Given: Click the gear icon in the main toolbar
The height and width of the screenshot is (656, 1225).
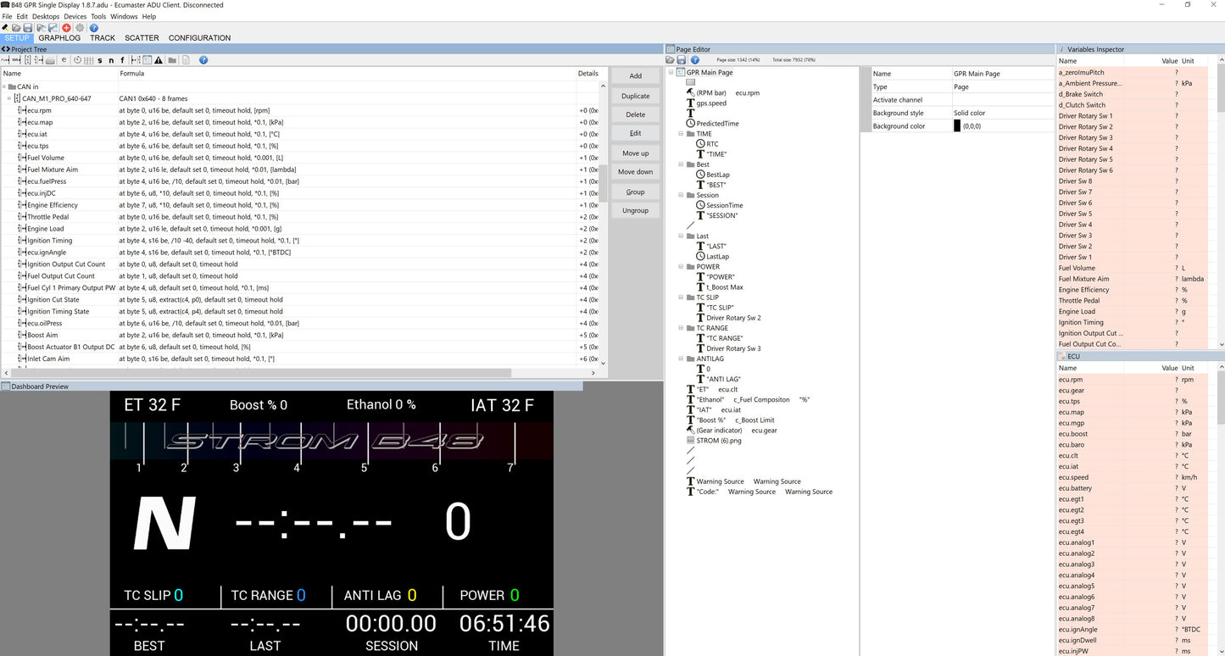Looking at the screenshot, I should coord(81,28).
